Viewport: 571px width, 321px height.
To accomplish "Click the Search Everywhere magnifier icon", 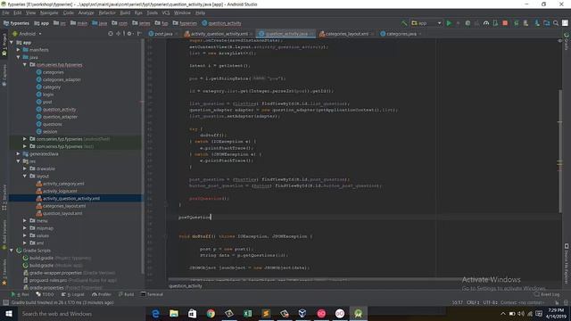I will (556, 23).
